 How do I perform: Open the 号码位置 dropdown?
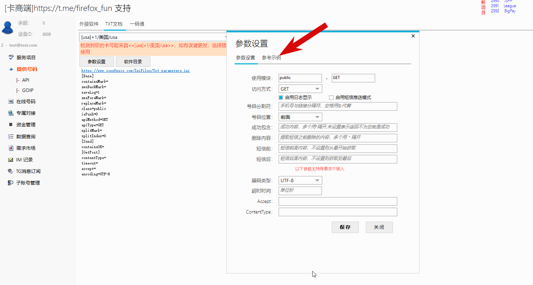(x=300, y=117)
